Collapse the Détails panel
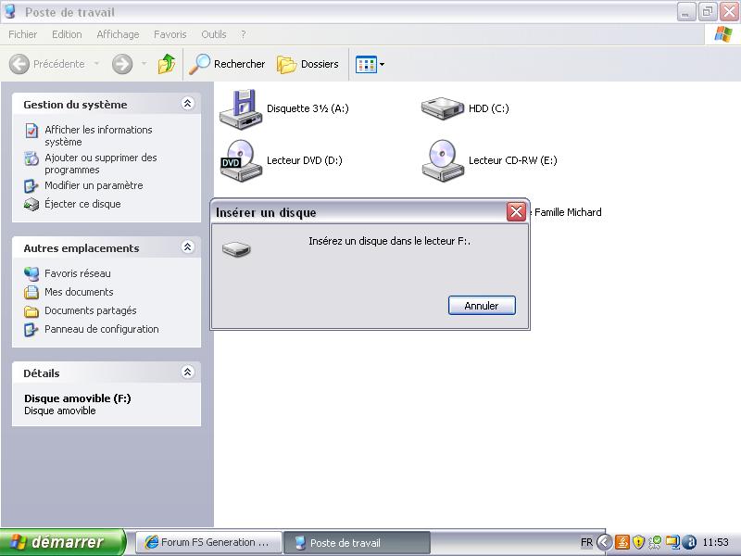The width and height of the screenshot is (741, 556). (x=188, y=373)
